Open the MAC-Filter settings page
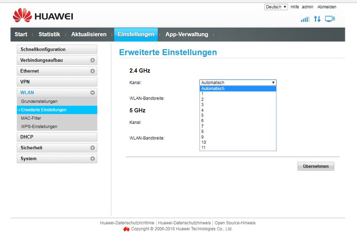This screenshot has width=357, height=239. click(31, 118)
